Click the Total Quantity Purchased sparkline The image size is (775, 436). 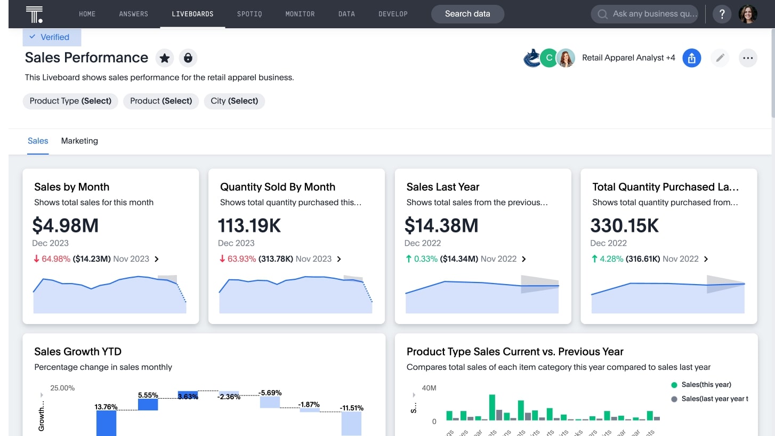[x=668, y=294]
